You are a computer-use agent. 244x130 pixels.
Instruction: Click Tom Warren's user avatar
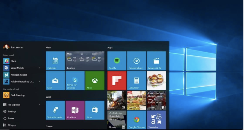[x=6, y=48]
